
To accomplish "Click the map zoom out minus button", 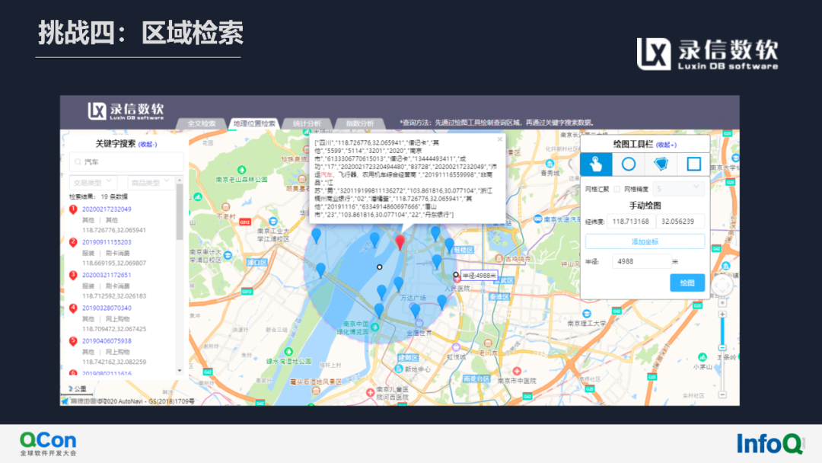I will click(x=722, y=394).
